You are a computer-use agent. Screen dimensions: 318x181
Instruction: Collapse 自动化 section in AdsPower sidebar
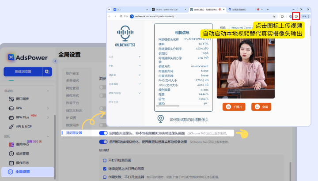click(48, 91)
